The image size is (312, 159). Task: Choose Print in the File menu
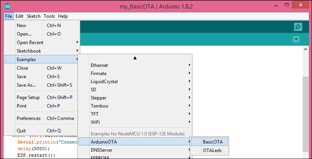pyautogui.click(x=41, y=106)
